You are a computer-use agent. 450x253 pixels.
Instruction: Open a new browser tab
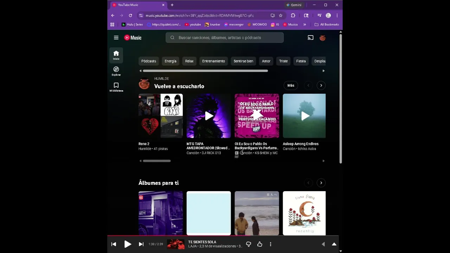click(172, 5)
